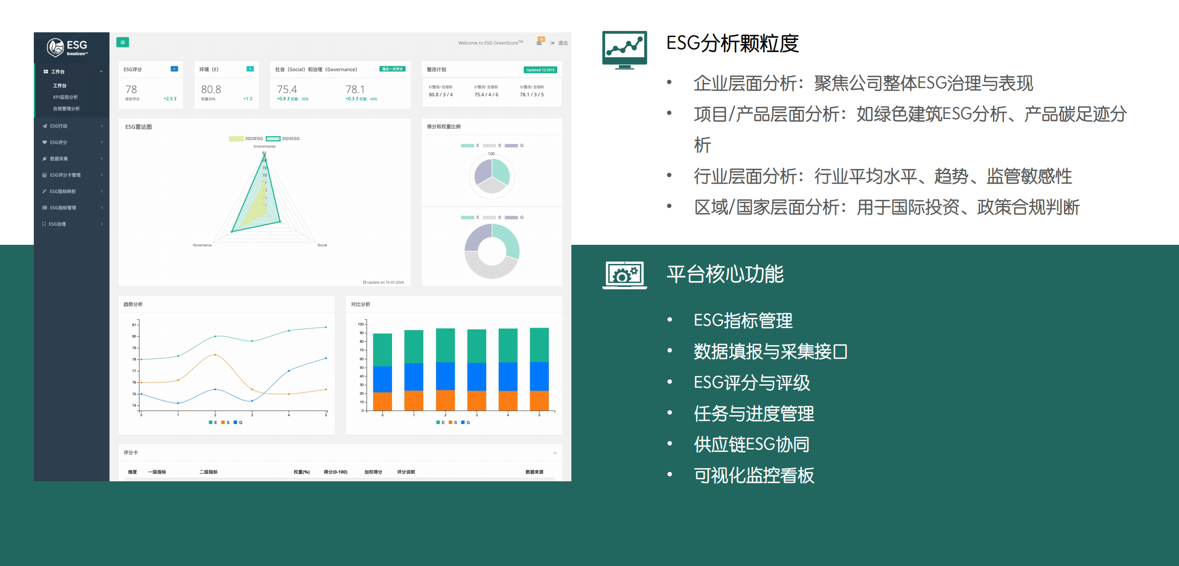
Task: Click the ESG GreenScore logo
Action: (68, 47)
